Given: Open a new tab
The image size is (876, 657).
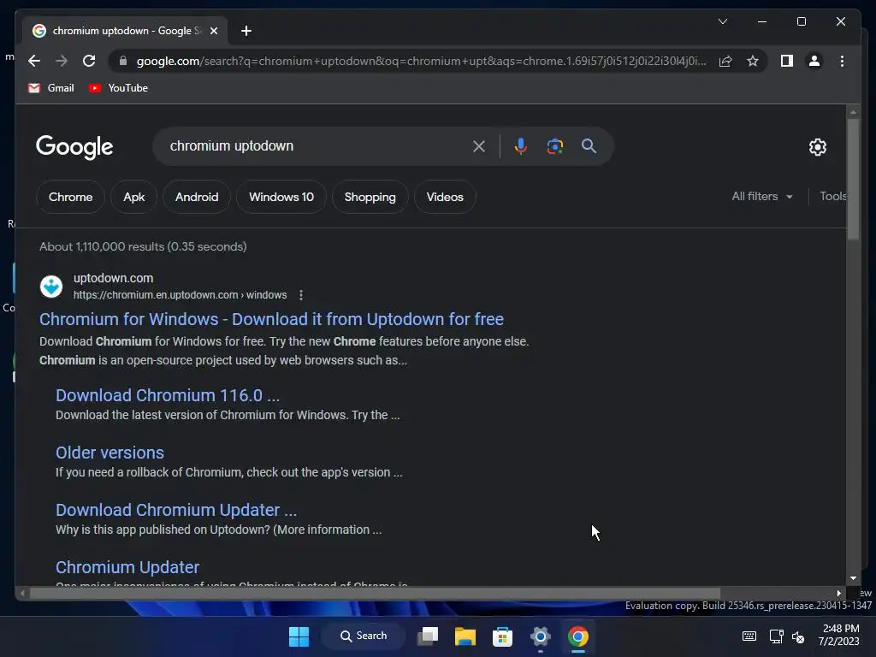Looking at the screenshot, I should tap(246, 31).
